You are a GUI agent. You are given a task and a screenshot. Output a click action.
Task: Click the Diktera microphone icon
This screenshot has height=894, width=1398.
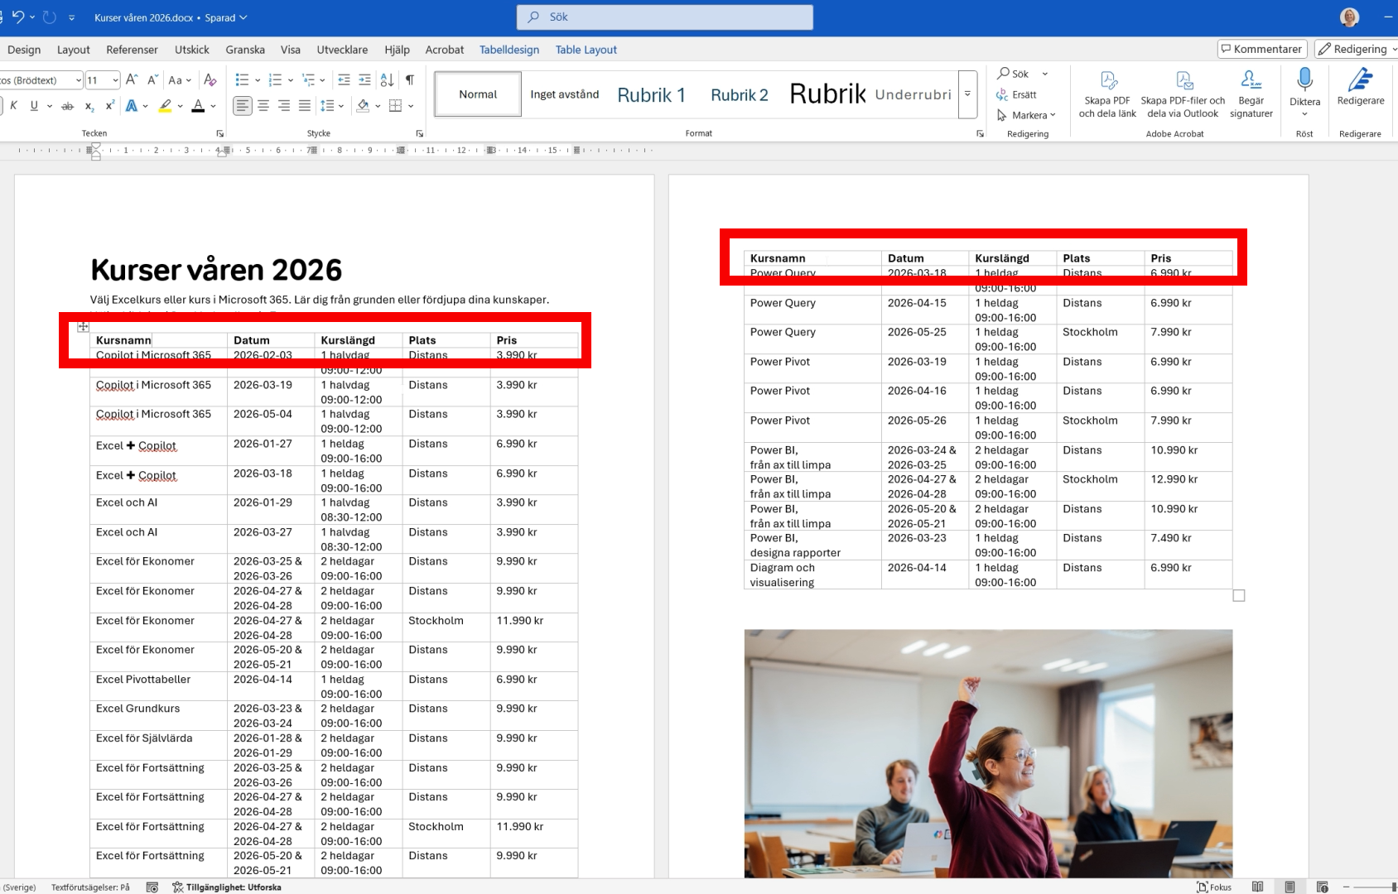coord(1304,81)
